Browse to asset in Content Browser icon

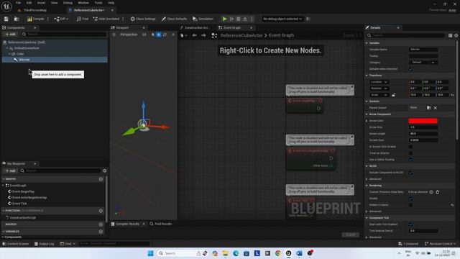click(x=17, y=19)
